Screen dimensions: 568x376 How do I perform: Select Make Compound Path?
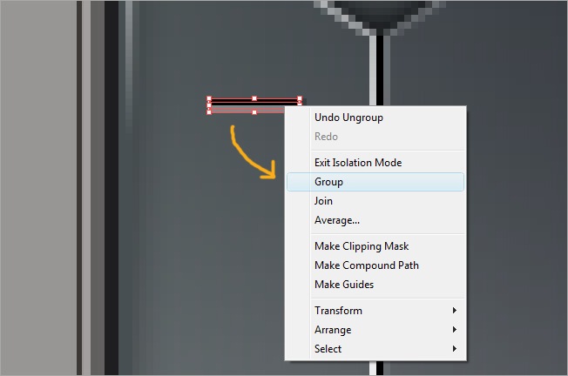(375, 265)
